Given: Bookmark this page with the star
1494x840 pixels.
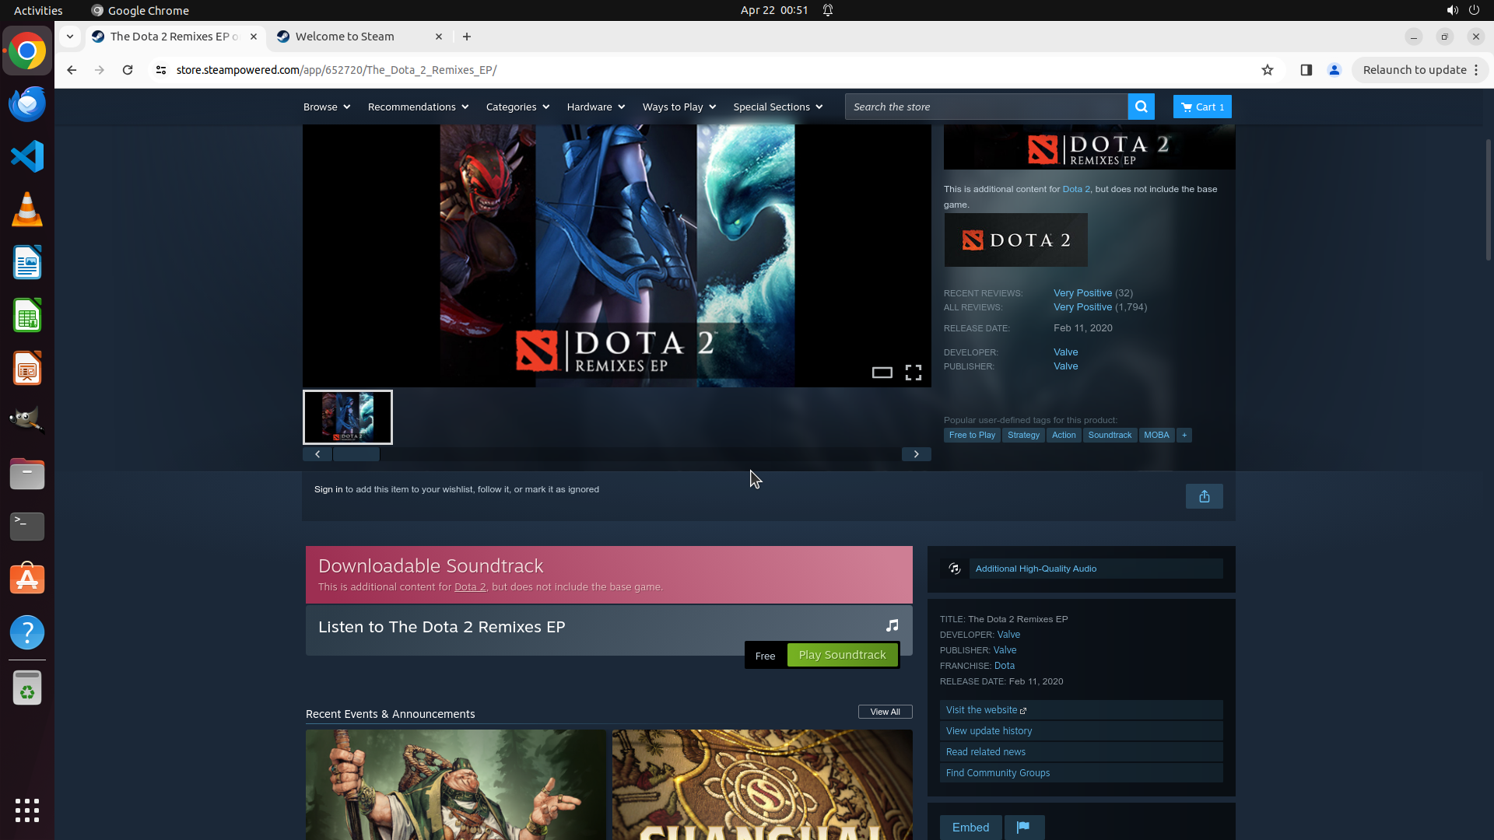Looking at the screenshot, I should tap(1268, 70).
